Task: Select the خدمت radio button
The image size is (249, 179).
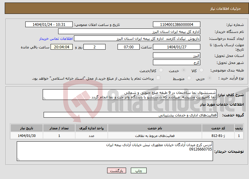Action: [x=184, y=70]
